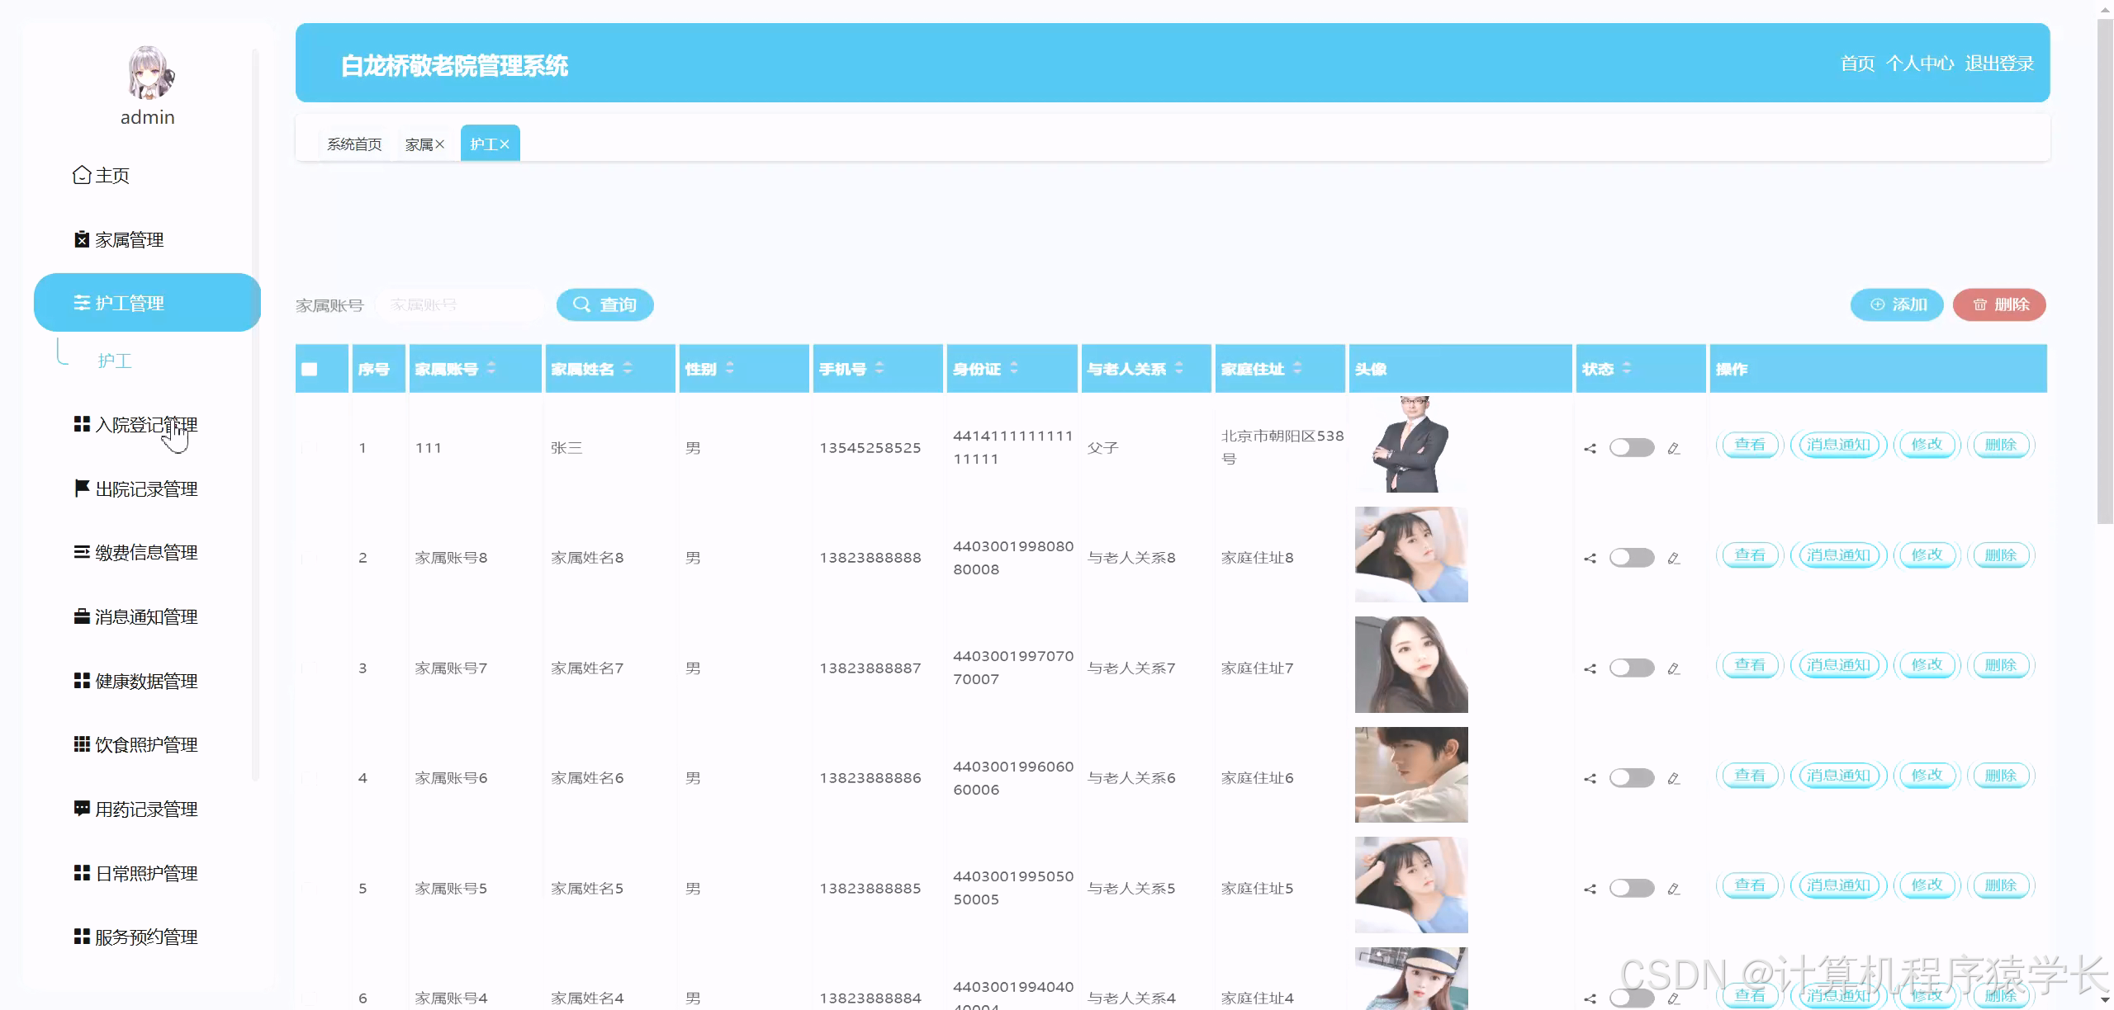
Task: Toggle status switch for 家属姓名6
Action: pos(1632,778)
